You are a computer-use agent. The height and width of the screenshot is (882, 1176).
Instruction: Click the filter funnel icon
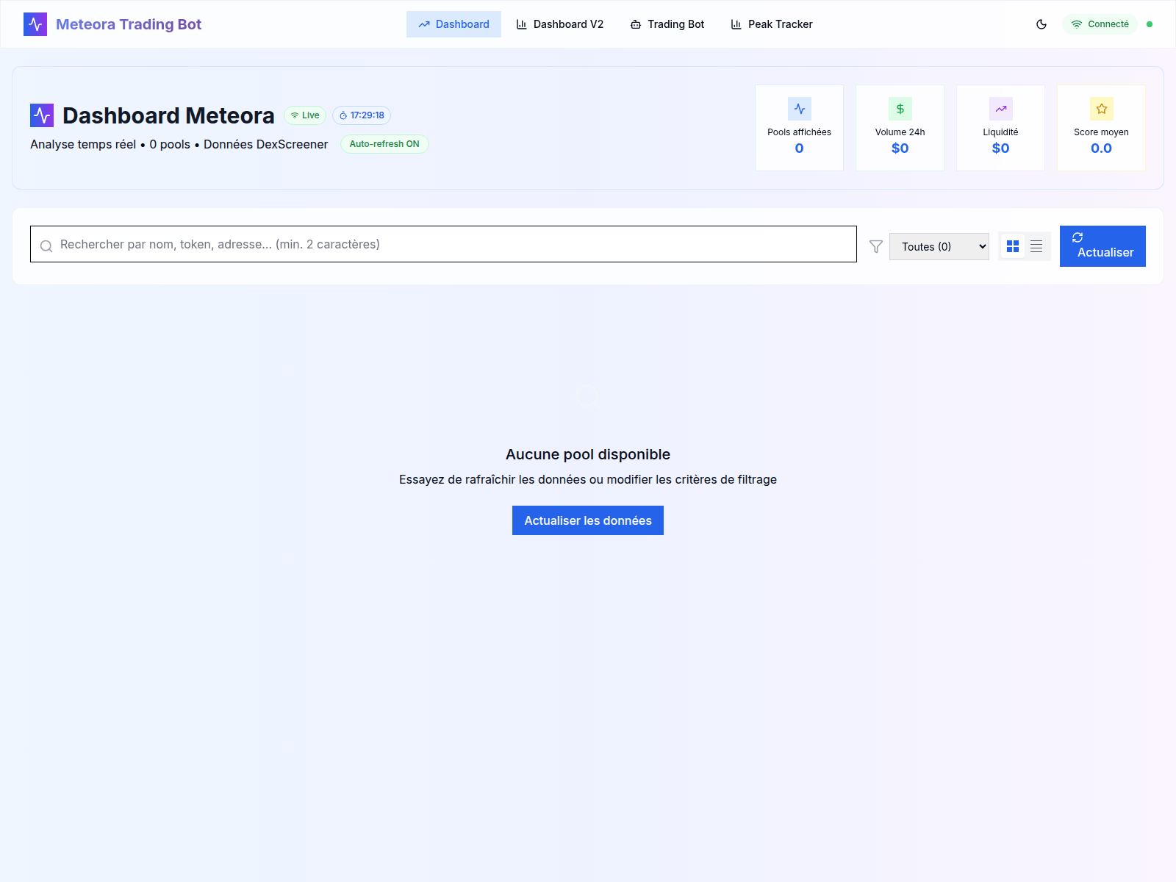click(876, 246)
